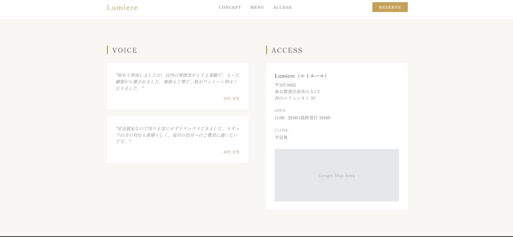Open the CONCEPT navigation link
The height and width of the screenshot is (237, 513).
tap(230, 7)
